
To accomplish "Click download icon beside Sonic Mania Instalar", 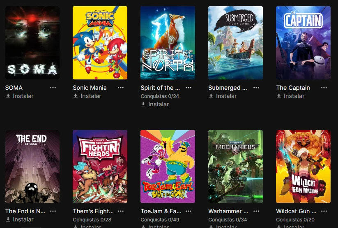I will coord(76,96).
